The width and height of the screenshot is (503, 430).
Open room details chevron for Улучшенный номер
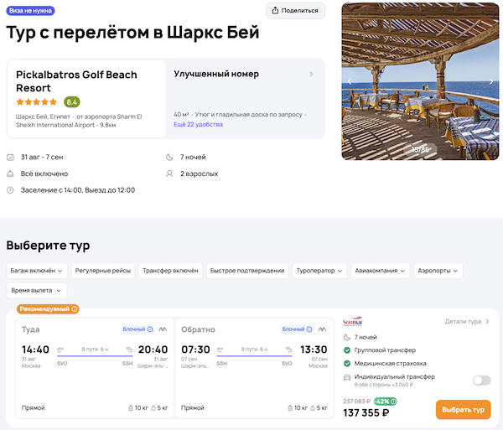[312, 74]
